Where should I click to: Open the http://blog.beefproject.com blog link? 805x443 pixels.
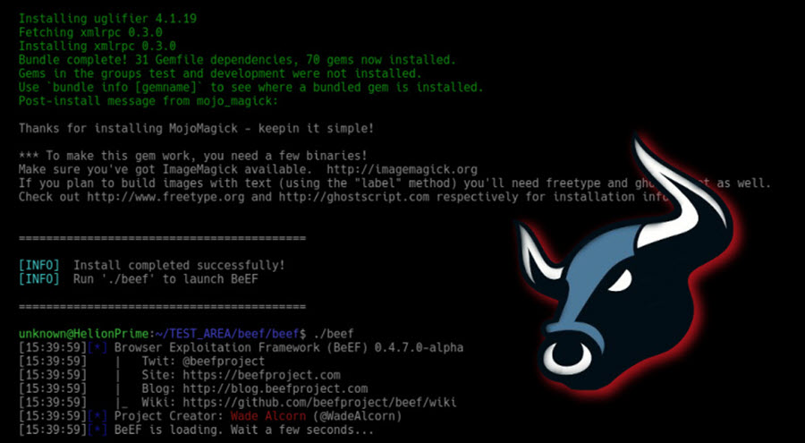click(x=275, y=388)
